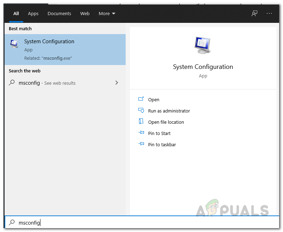Switch to the Apps tab
Image resolution: width=283 pixels, height=232 pixels.
coord(33,13)
